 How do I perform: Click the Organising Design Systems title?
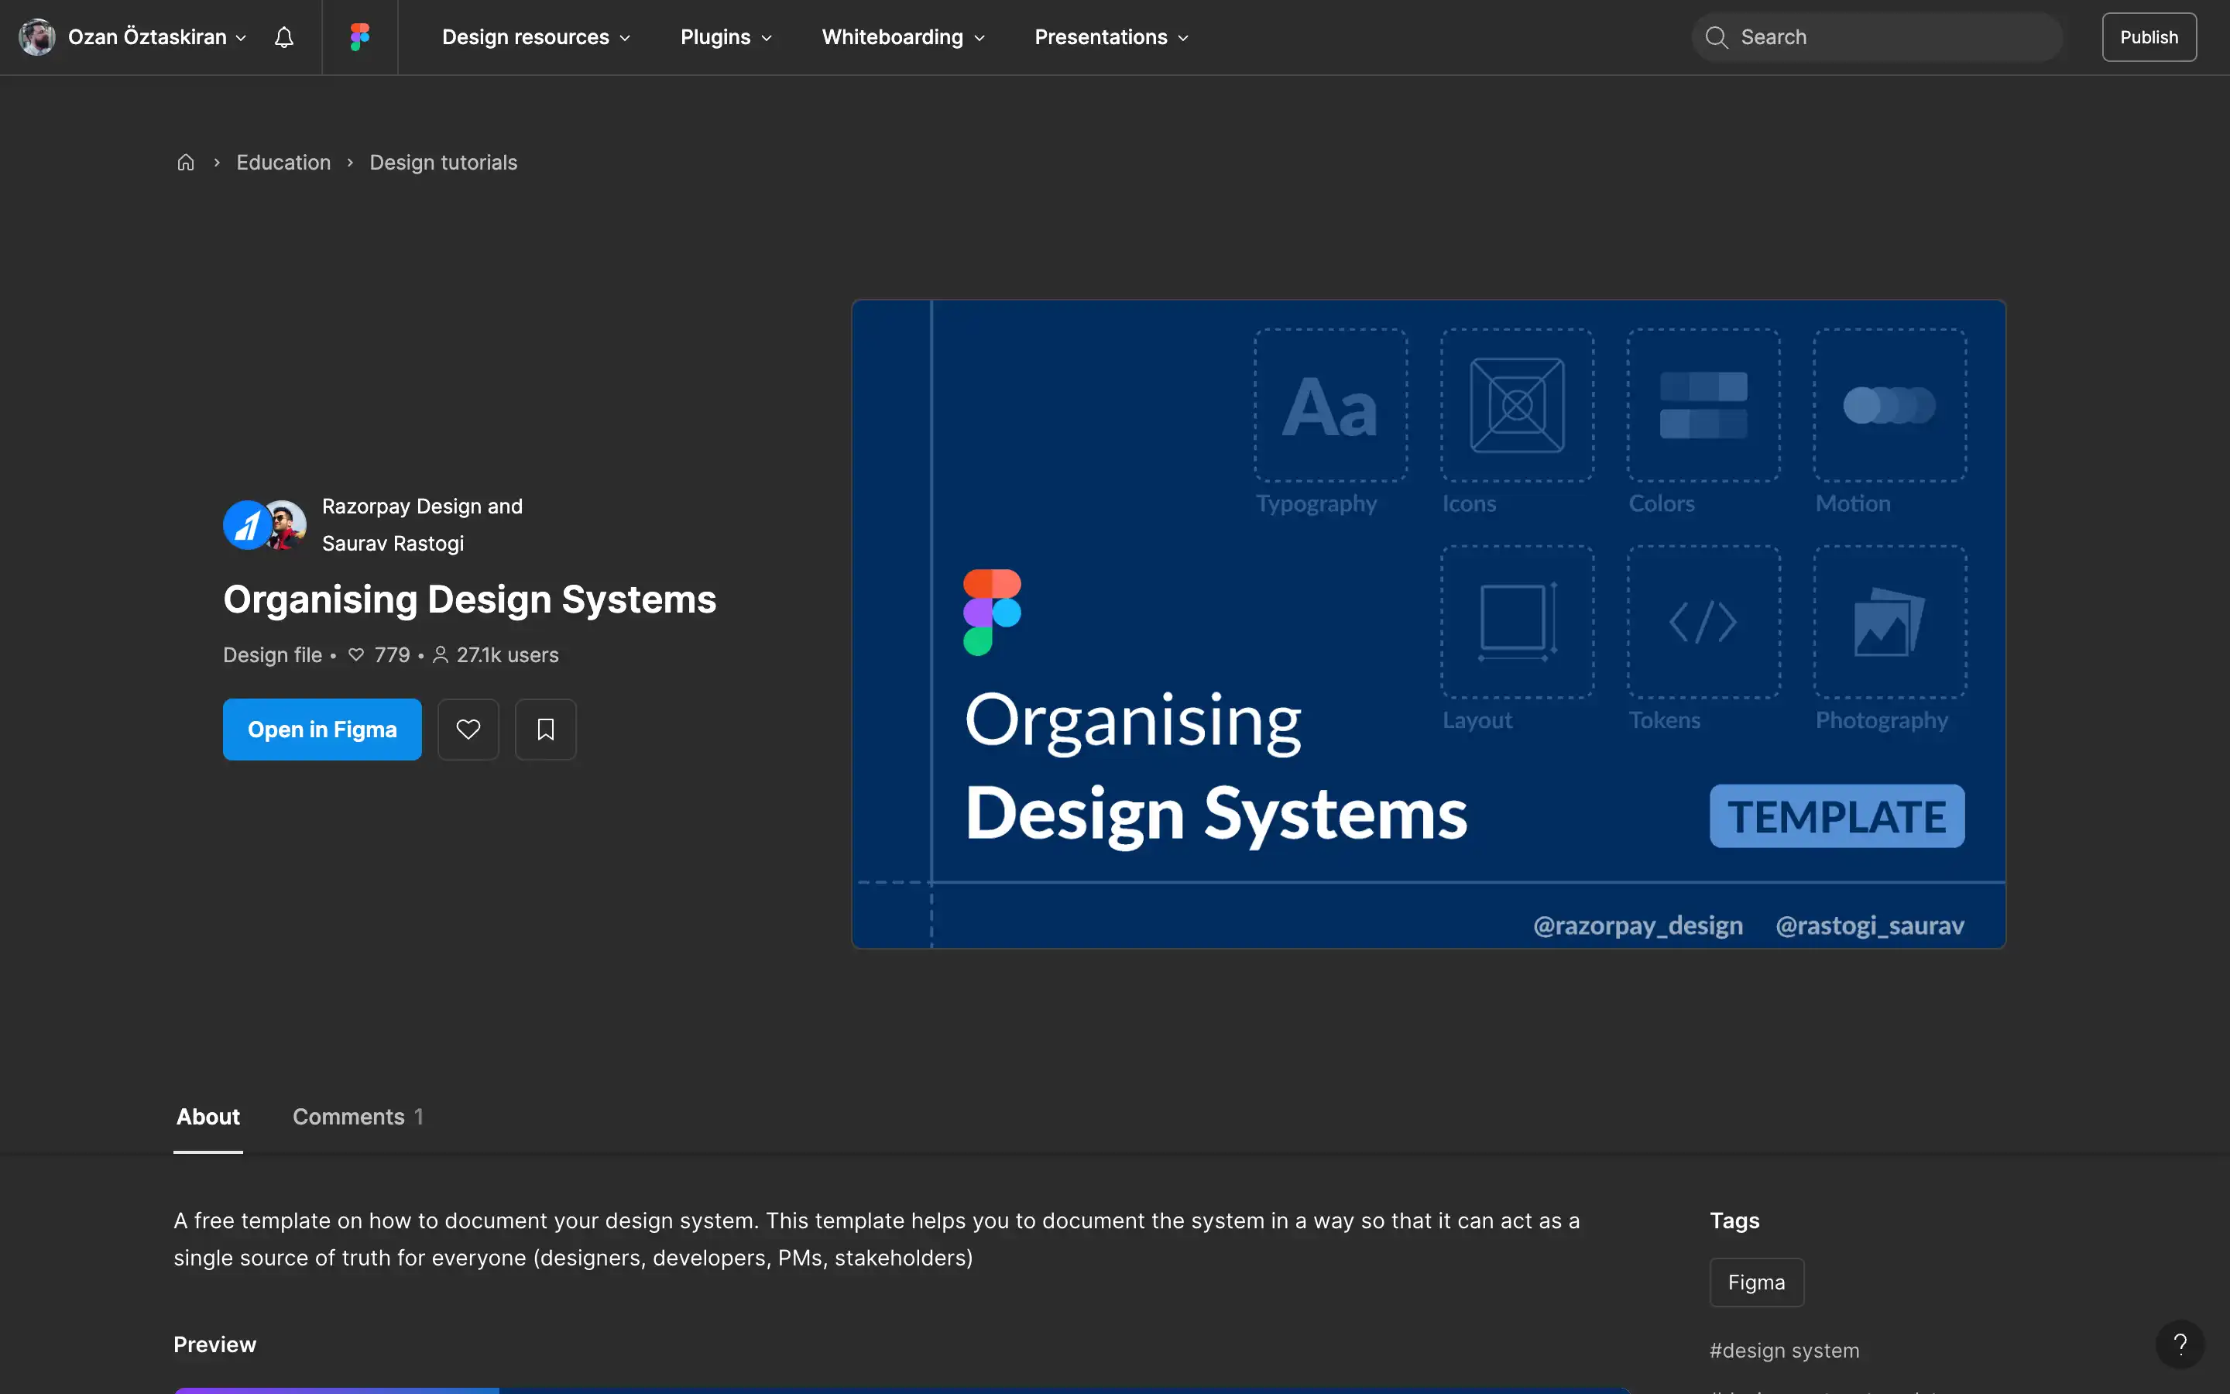click(469, 599)
